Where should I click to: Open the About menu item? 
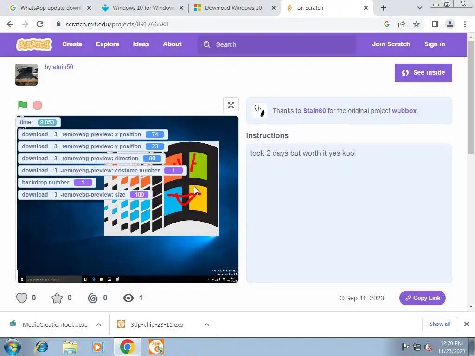click(172, 44)
